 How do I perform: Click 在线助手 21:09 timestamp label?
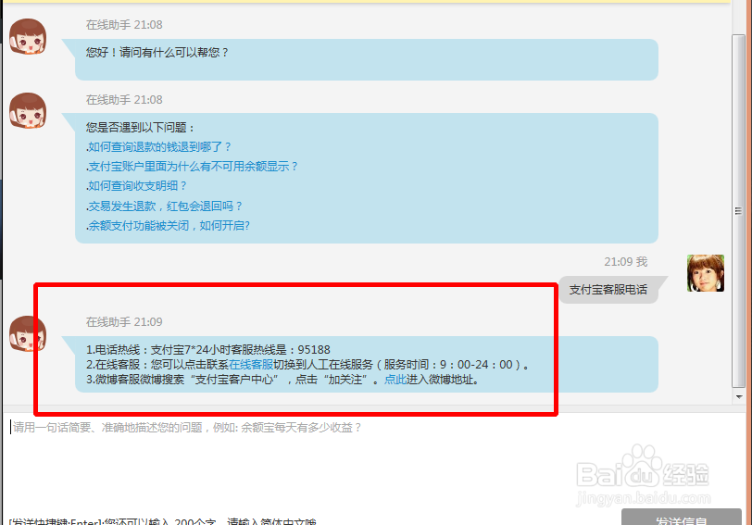click(124, 321)
